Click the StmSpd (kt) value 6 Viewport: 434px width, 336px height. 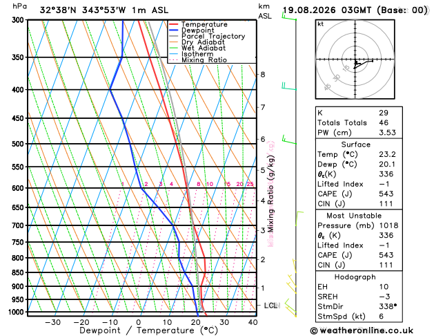[382, 317]
